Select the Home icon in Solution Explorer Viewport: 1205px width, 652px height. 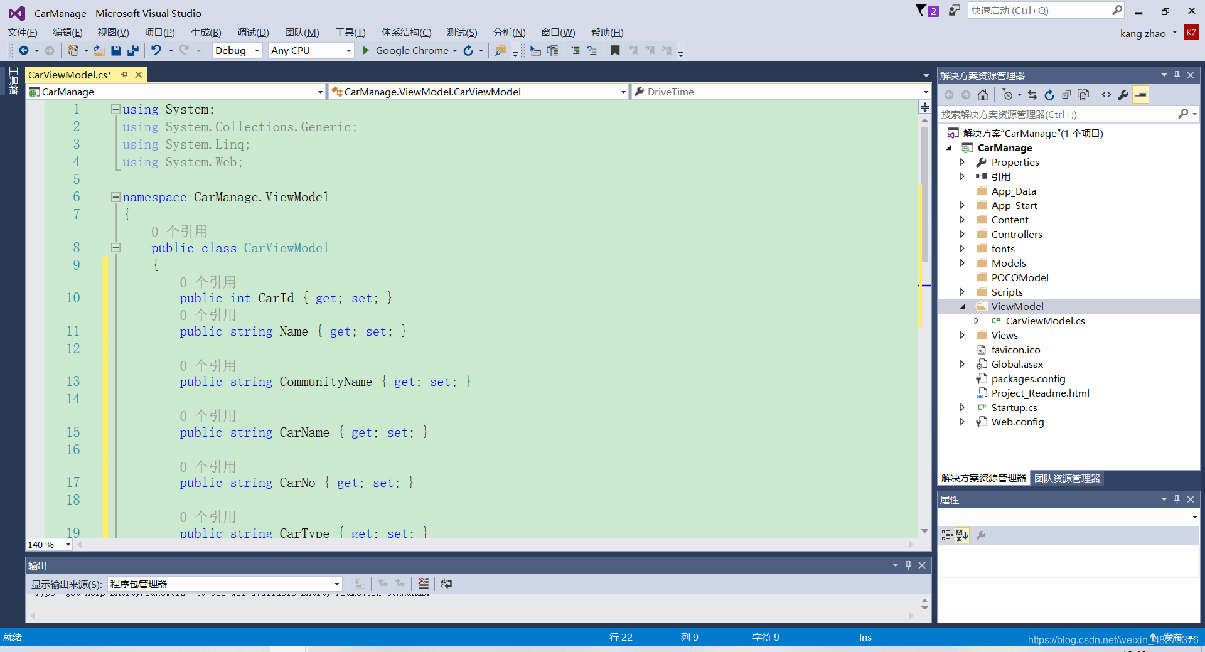[x=983, y=95]
